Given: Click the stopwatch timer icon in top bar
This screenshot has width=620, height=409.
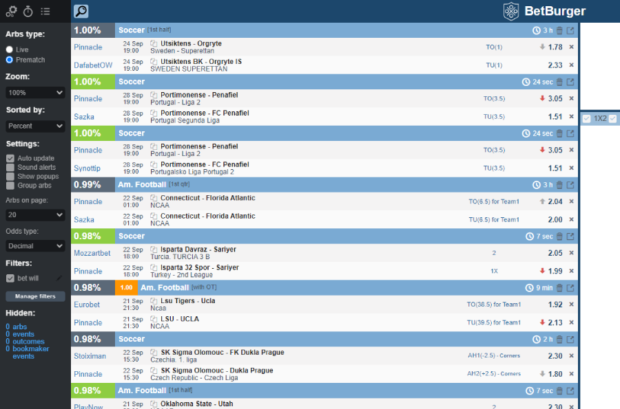Looking at the screenshot, I should (28, 11).
